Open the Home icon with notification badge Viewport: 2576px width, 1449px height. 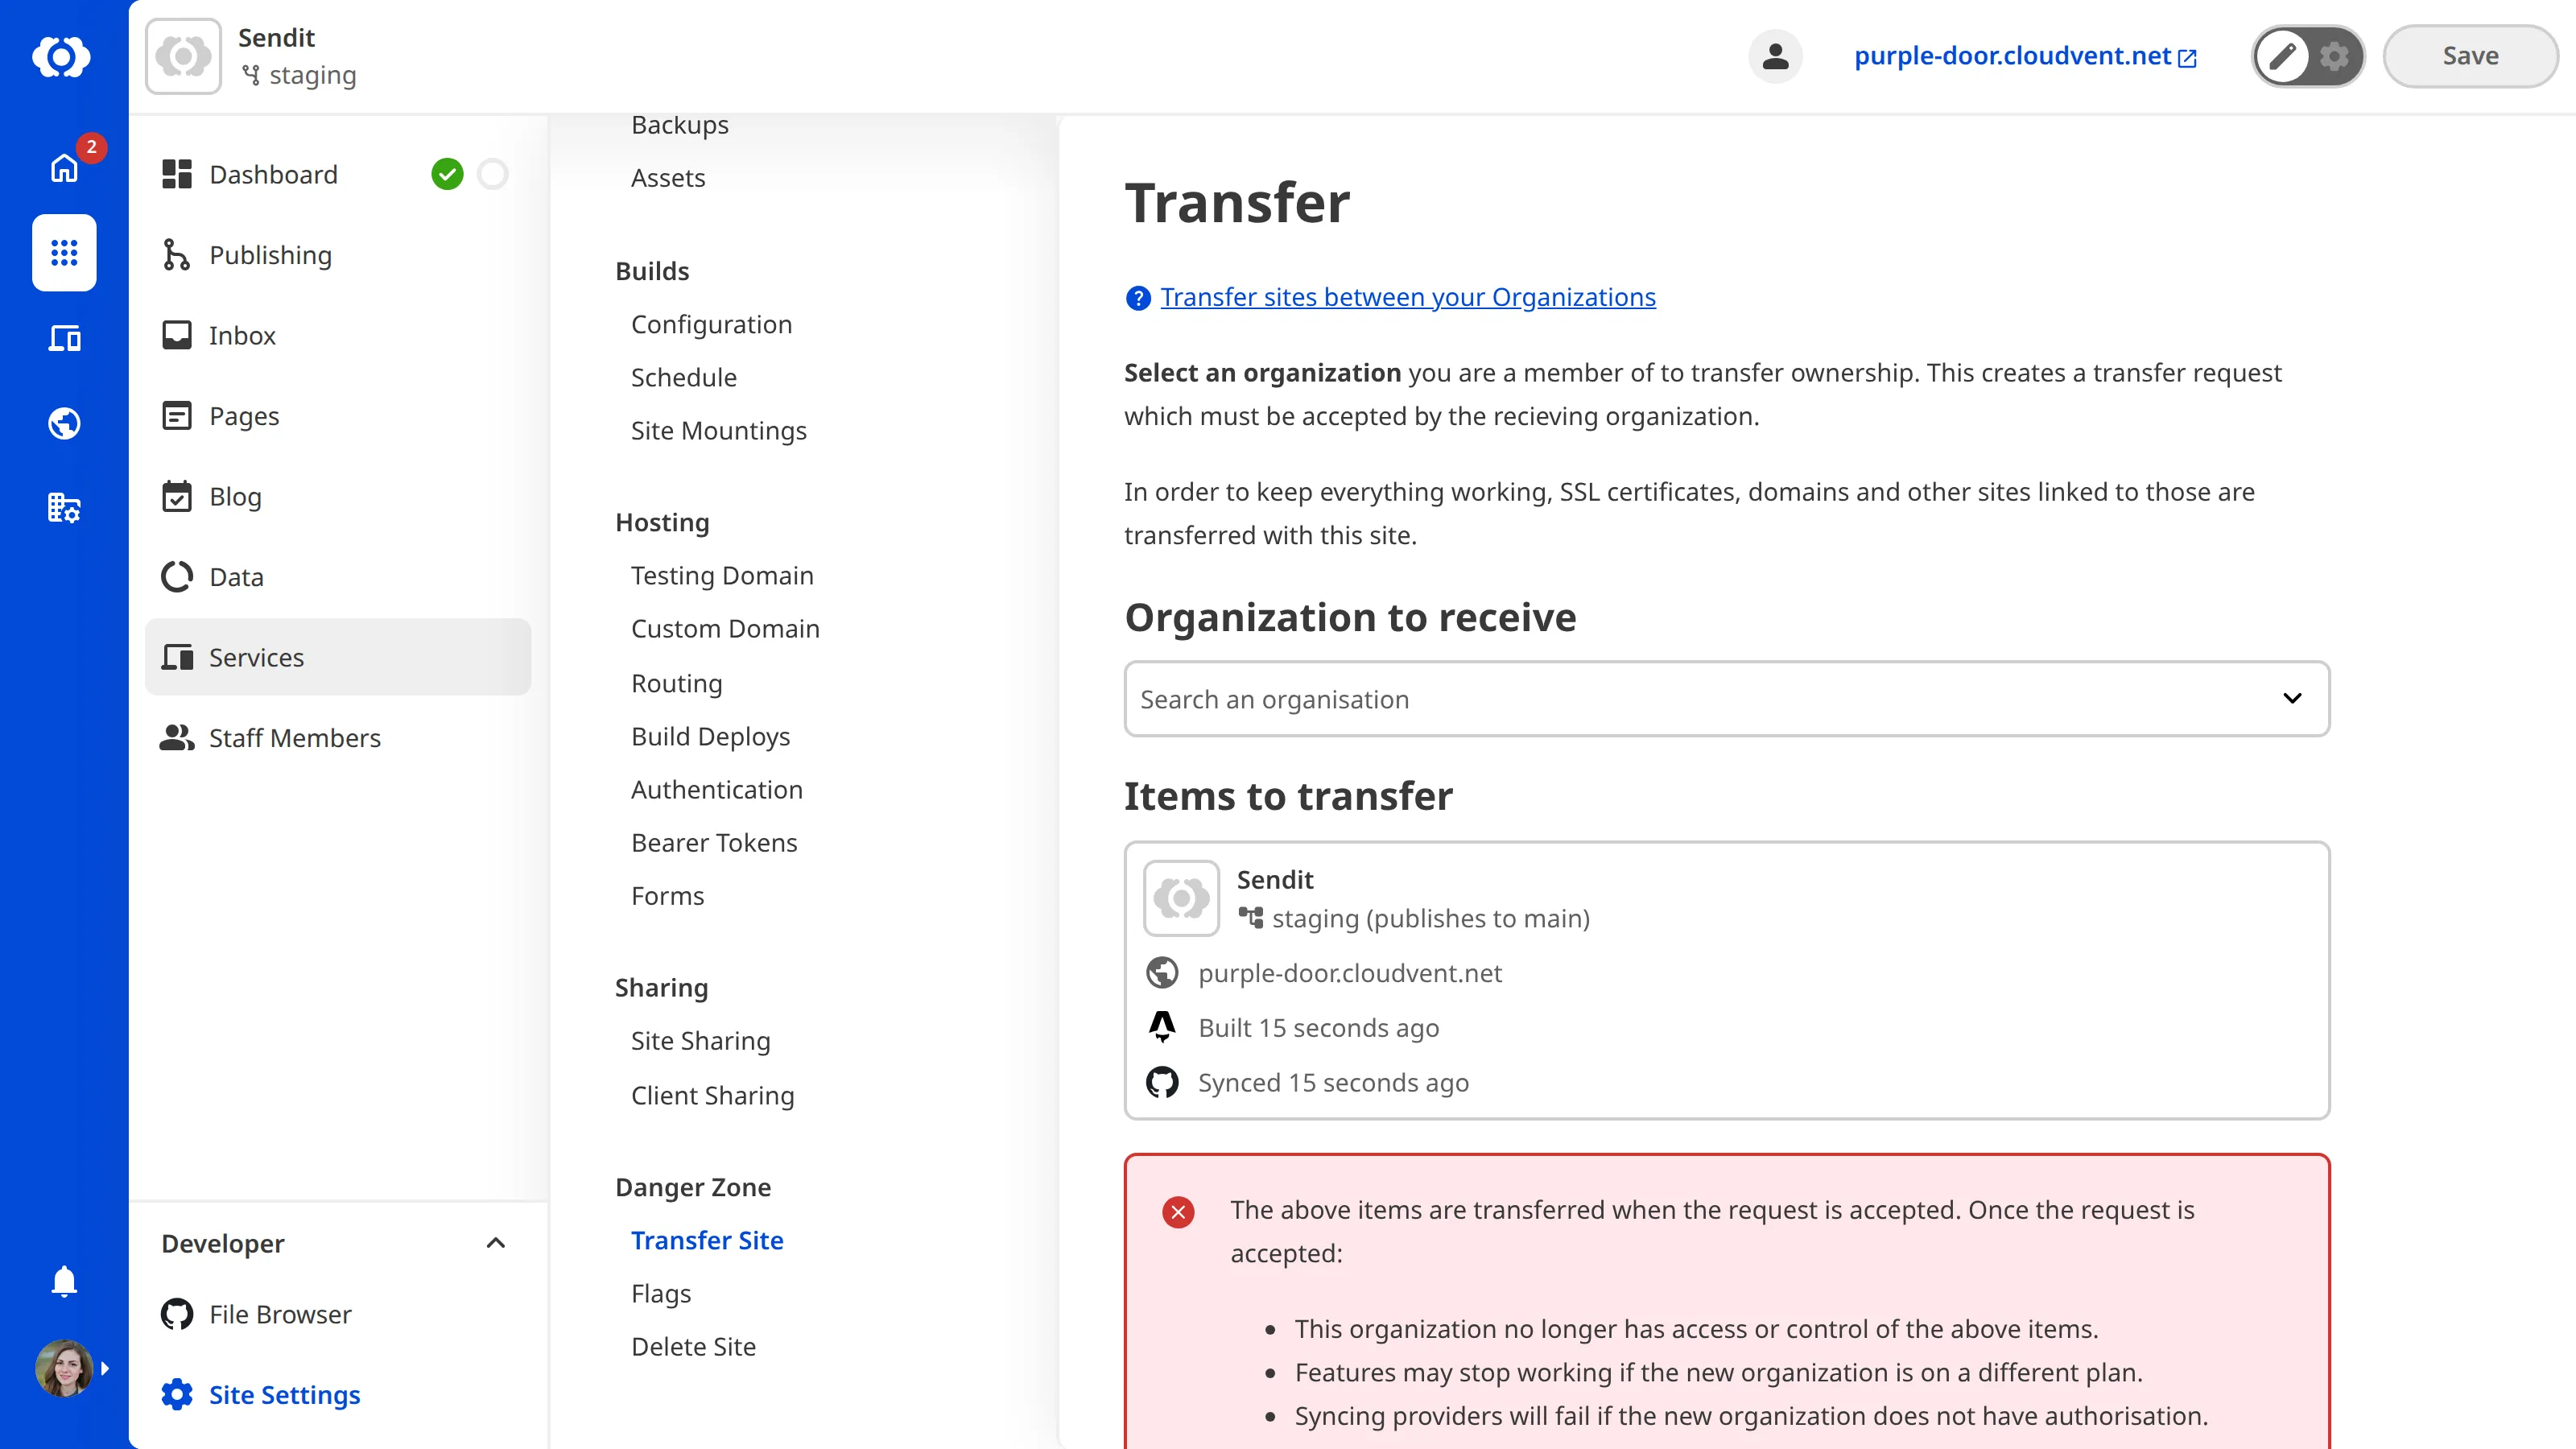[x=63, y=168]
